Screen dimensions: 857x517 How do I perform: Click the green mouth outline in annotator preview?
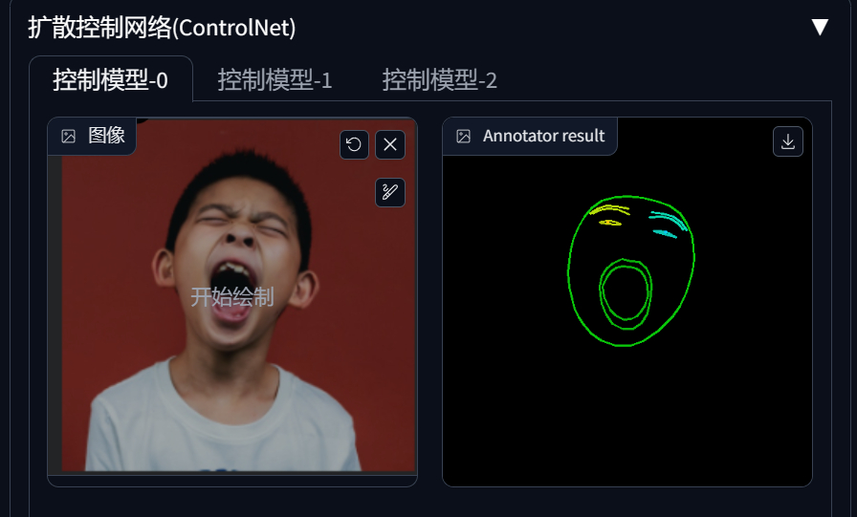click(x=626, y=293)
